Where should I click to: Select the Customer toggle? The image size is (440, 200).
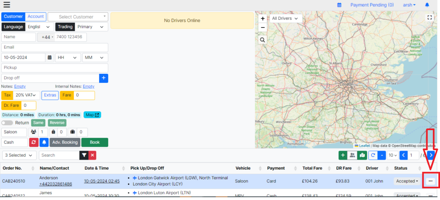(13, 17)
